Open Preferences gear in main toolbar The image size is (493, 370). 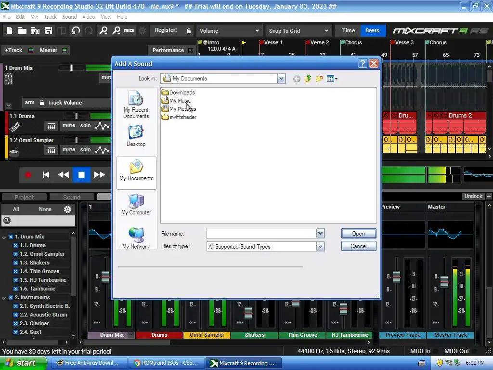pyautogui.click(x=143, y=30)
